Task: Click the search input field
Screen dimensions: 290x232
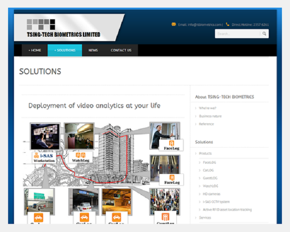Action: point(238,34)
